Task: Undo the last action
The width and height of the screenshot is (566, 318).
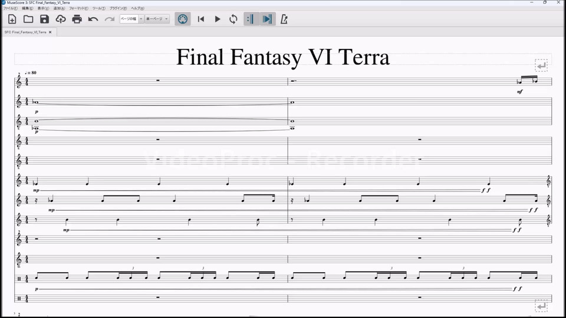Action: click(x=93, y=19)
